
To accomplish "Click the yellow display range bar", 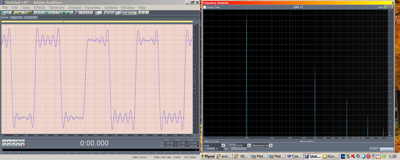I will (x=97, y=22).
